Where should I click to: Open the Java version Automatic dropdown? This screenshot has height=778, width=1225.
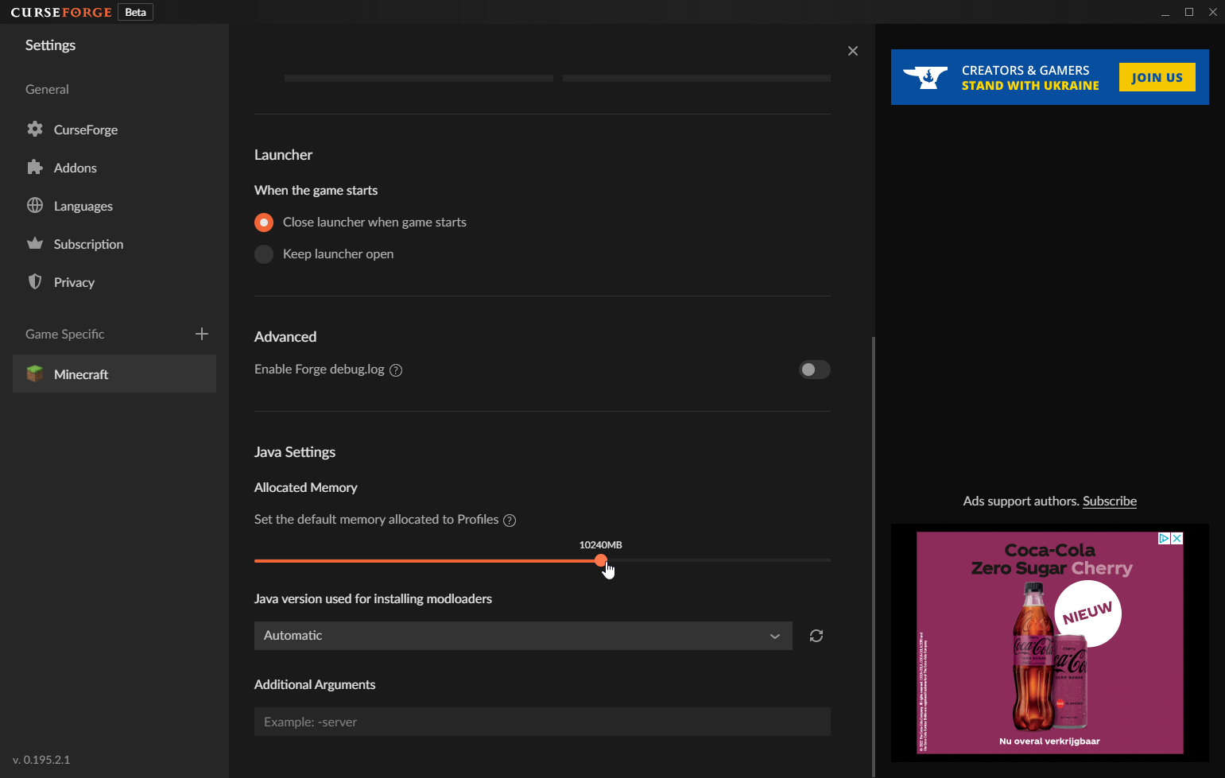tap(523, 636)
